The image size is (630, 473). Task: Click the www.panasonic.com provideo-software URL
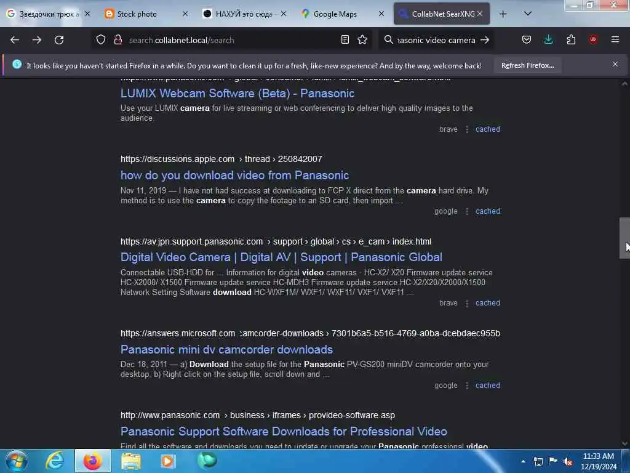[x=258, y=415]
